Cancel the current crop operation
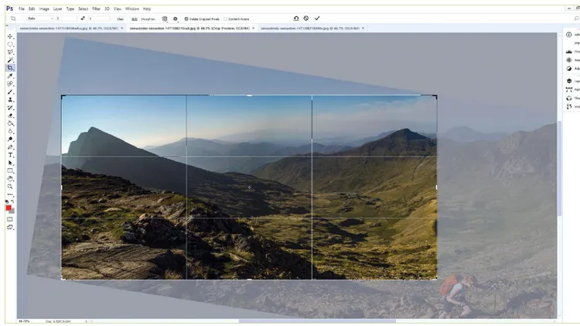Screen dimensions: 580x326 click(306, 18)
